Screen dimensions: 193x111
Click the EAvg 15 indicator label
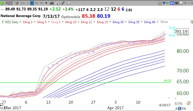102,22
